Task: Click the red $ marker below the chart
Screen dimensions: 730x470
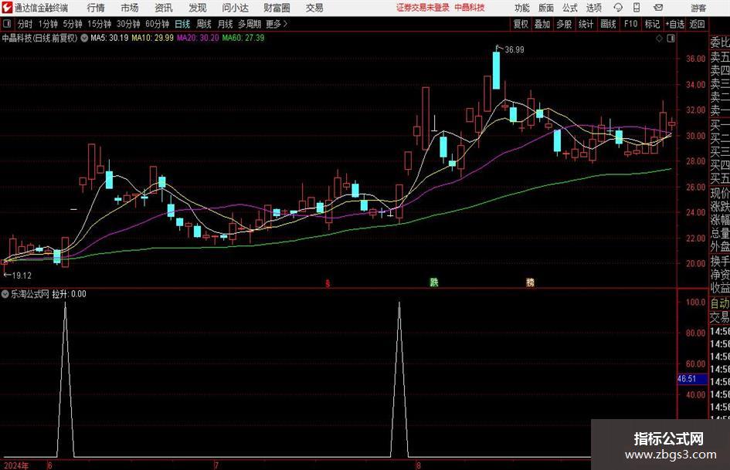Action: pyautogui.click(x=328, y=283)
